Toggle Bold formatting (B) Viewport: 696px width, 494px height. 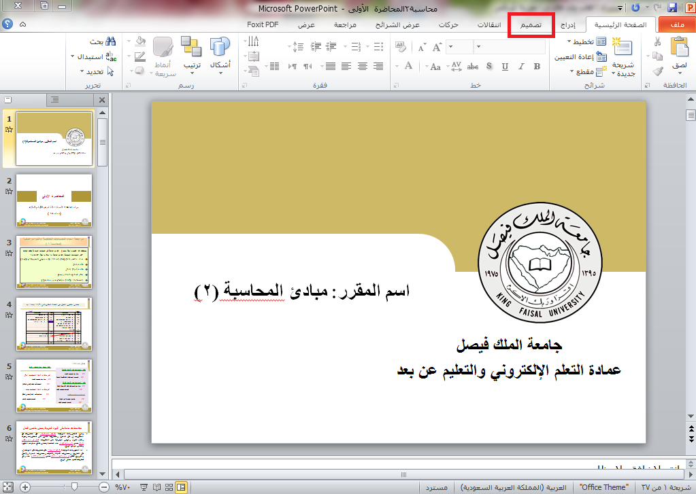click(537, 67)
